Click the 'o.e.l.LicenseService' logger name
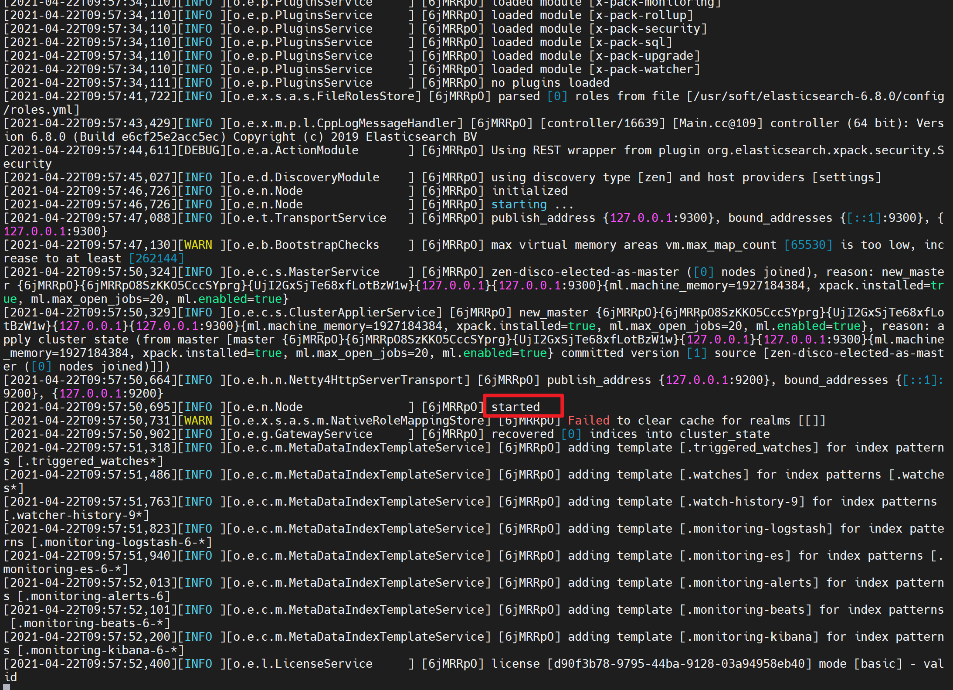The height and width of the screenshot is (690, 953). [303, 664]
